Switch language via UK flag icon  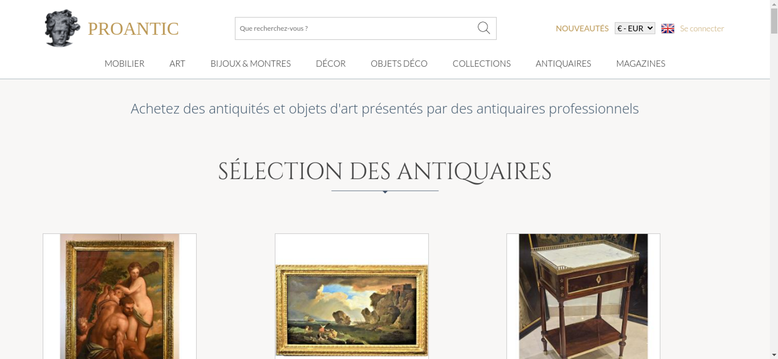tap(668, 28)
